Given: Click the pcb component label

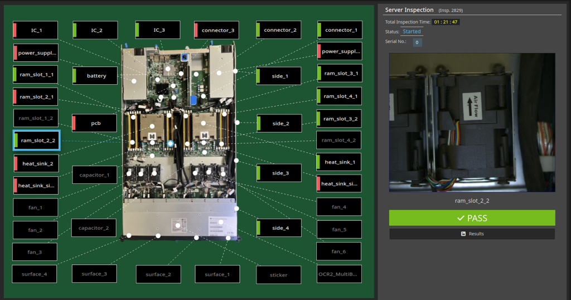Looking at the screenshot, I should [x=95, y=123].
